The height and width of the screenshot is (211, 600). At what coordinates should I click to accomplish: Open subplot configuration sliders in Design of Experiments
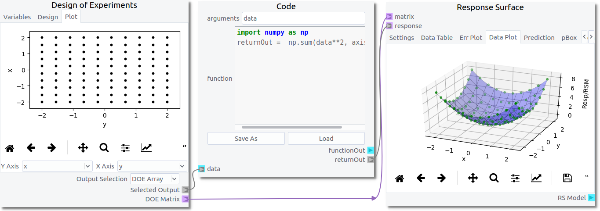[x=125, y=148]
